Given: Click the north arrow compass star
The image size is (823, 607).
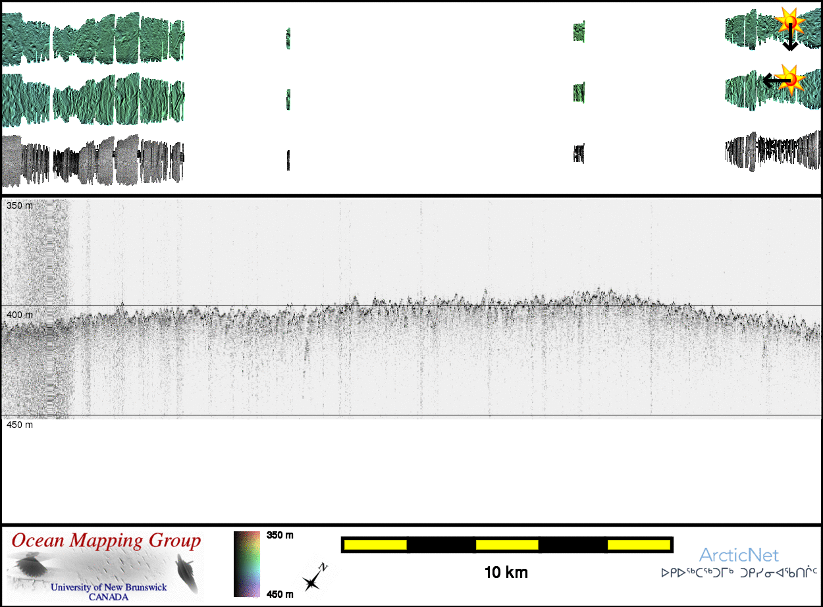Looking at the screenshot, I should 313,579.
